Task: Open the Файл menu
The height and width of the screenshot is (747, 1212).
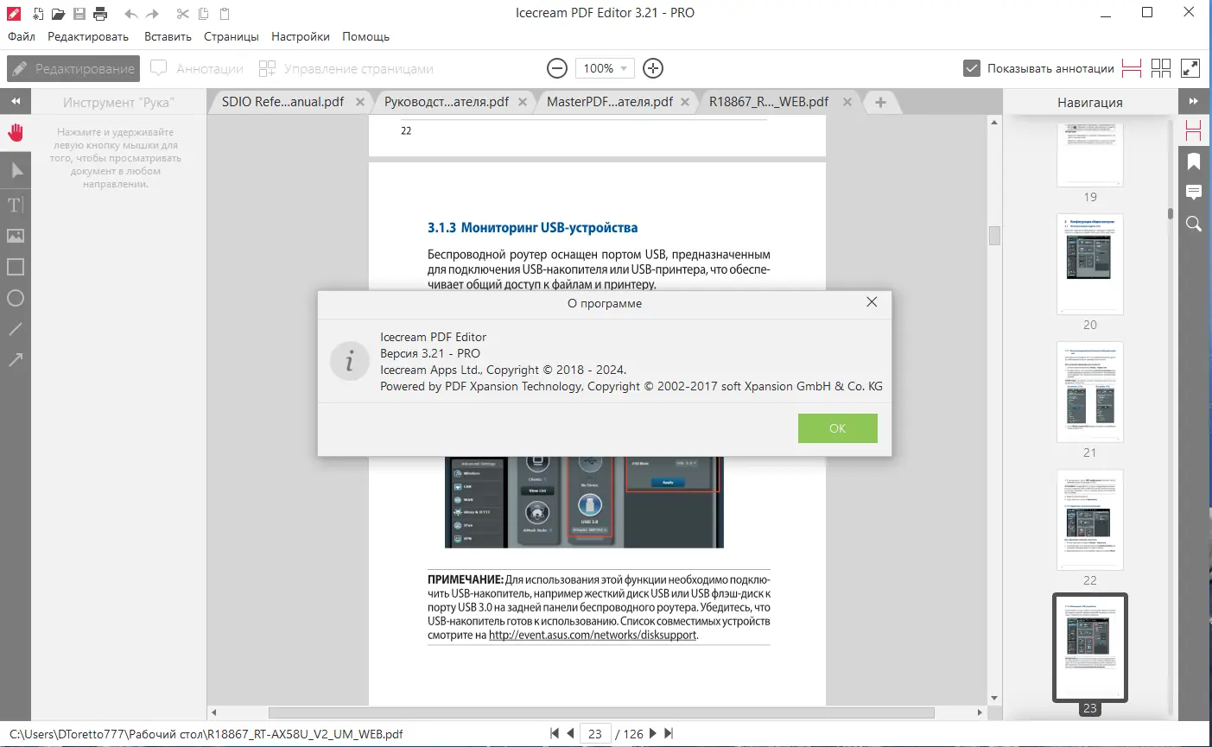Action: click(22, 36)
